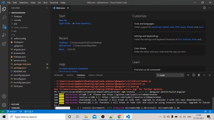
Task: Close the Welcome tab
Action: 68,8
